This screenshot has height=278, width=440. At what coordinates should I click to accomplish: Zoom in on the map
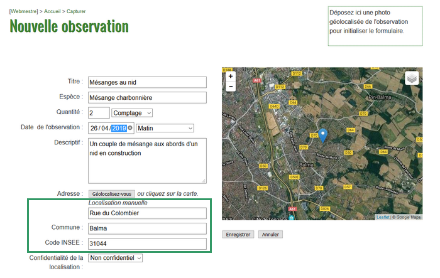[x=231, y=76]
